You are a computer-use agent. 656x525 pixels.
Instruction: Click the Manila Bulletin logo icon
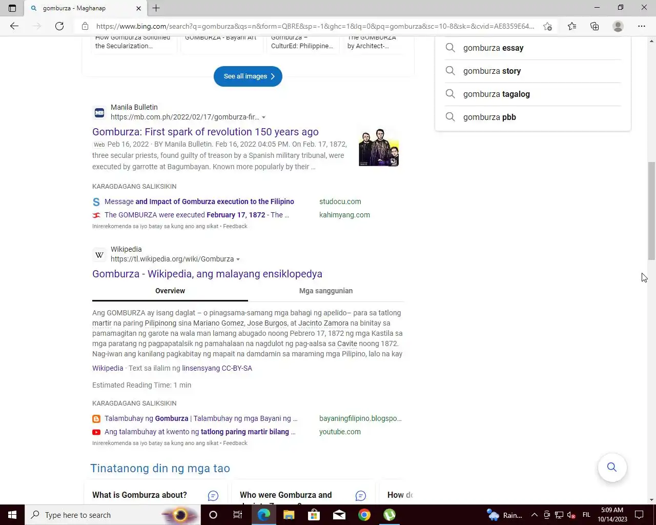pos(99,112)
